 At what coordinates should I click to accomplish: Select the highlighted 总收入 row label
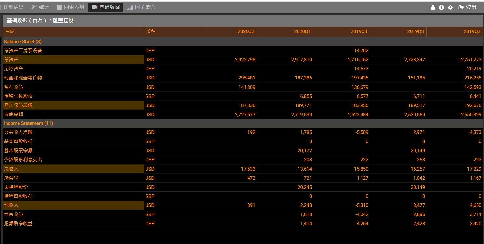click(x=73, y=169)
